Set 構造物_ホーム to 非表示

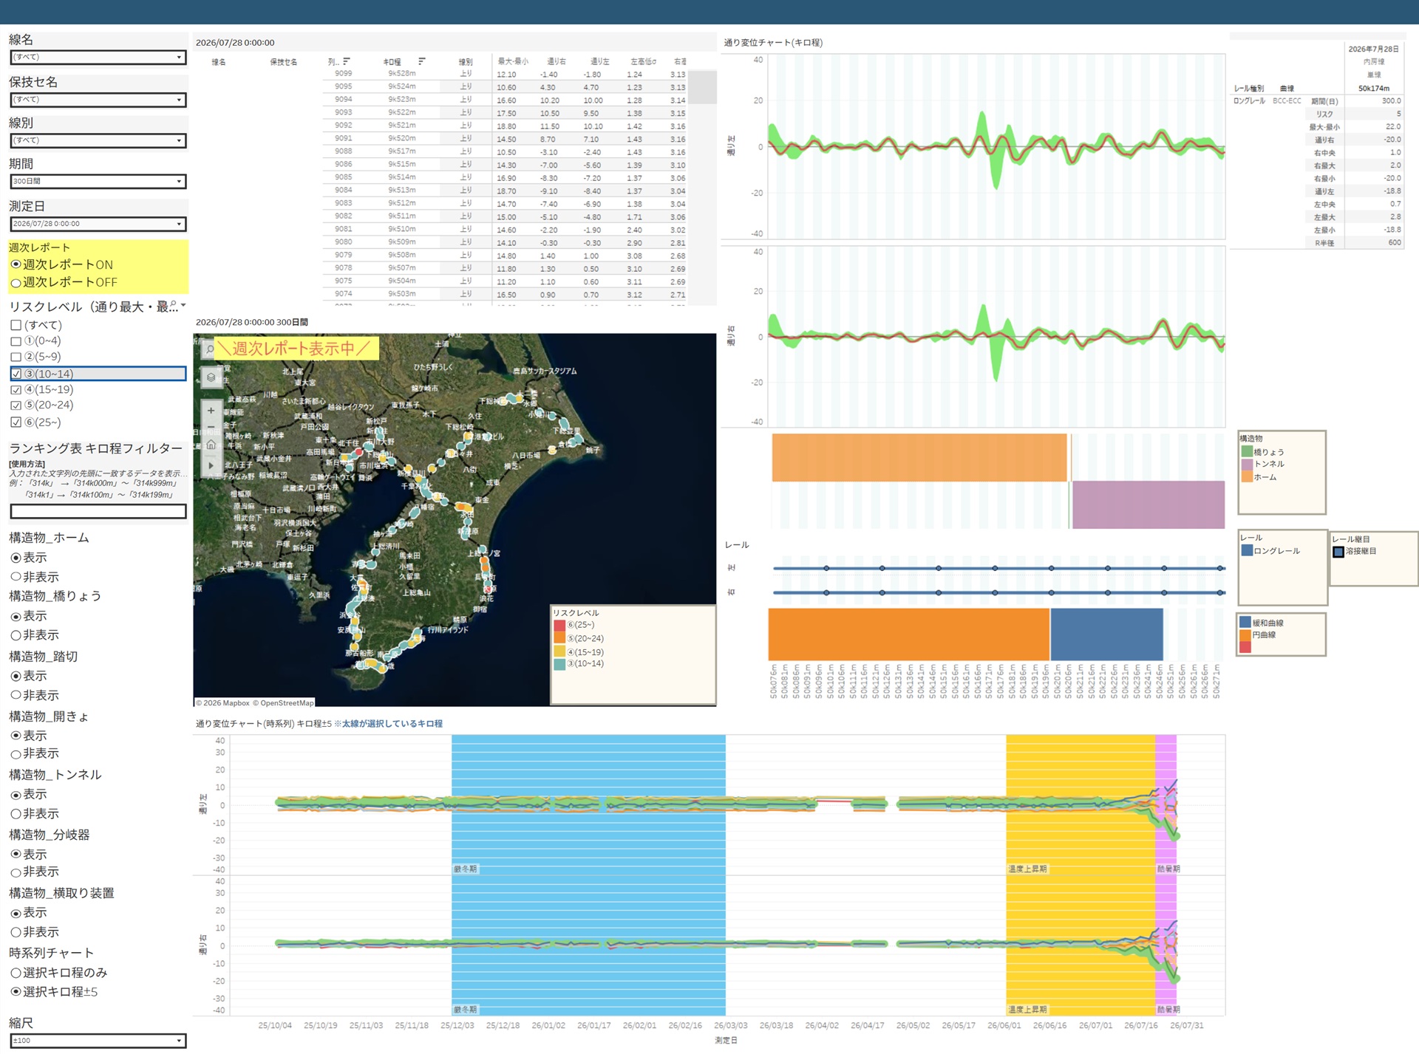coord(16,577)
